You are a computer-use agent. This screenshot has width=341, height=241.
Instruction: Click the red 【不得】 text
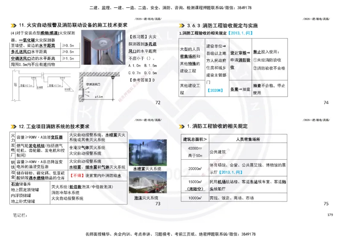(77, 175)
